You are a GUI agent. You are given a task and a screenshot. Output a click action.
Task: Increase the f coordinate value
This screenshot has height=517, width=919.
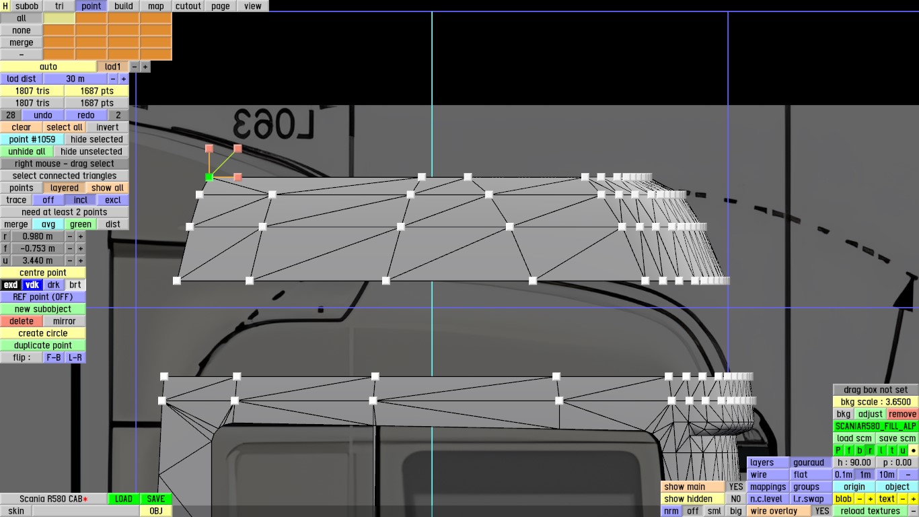(81, 248)
